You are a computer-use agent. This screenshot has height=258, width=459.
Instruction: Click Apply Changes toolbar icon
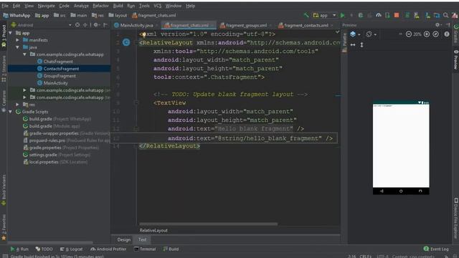[x=351, y=15]
